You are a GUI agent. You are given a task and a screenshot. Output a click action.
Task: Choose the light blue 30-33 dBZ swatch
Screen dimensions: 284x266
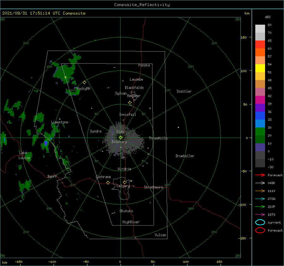pos(260,124)
